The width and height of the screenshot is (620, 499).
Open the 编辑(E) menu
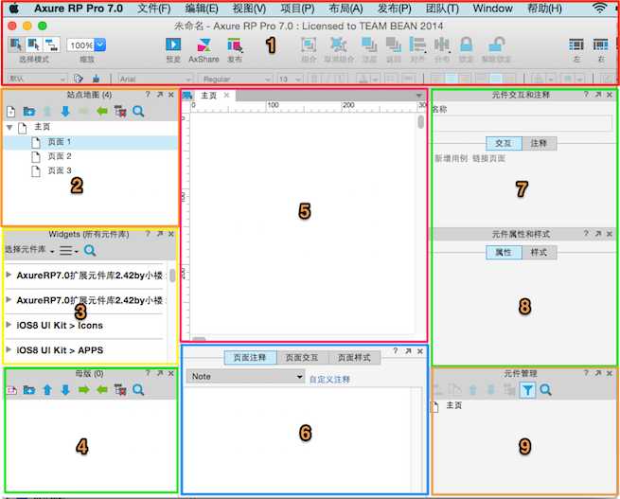(202, 9)
